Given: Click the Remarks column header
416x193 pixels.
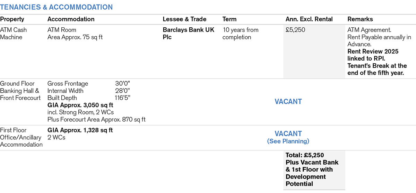Looking at the screenshot, I should click(x=360, y=19).
